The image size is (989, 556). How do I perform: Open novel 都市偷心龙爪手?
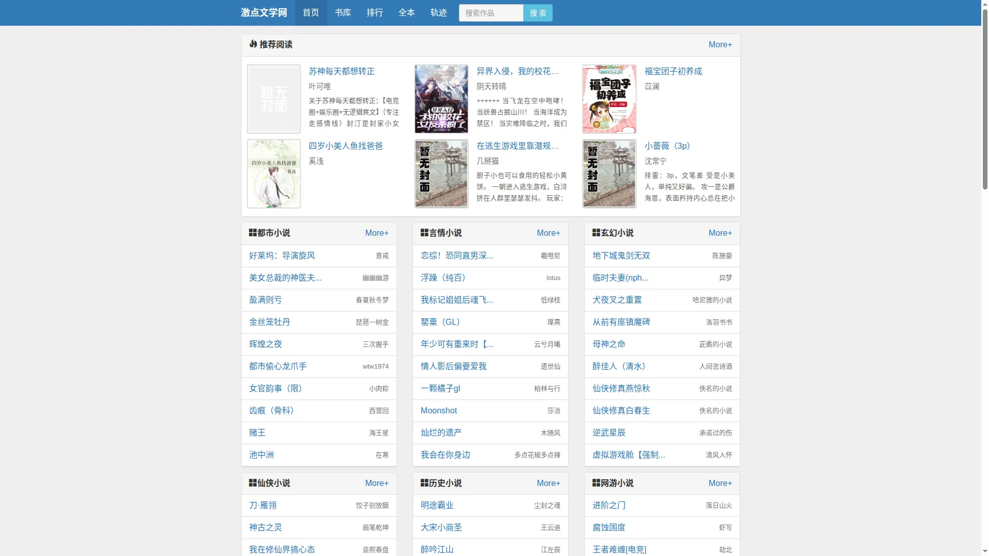278,366
